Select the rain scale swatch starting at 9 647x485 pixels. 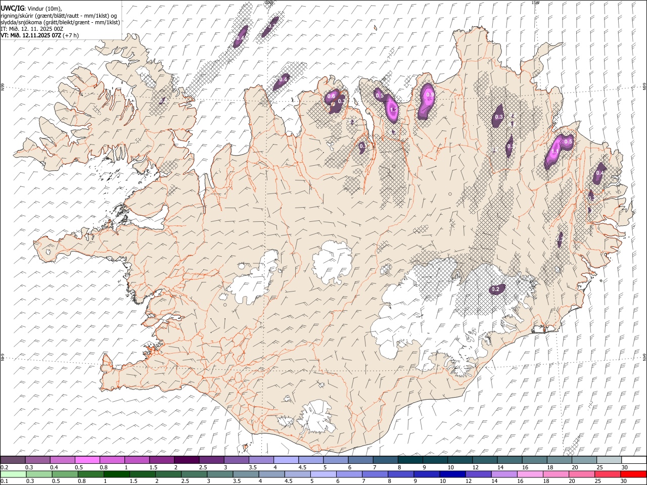click(427, 474)
